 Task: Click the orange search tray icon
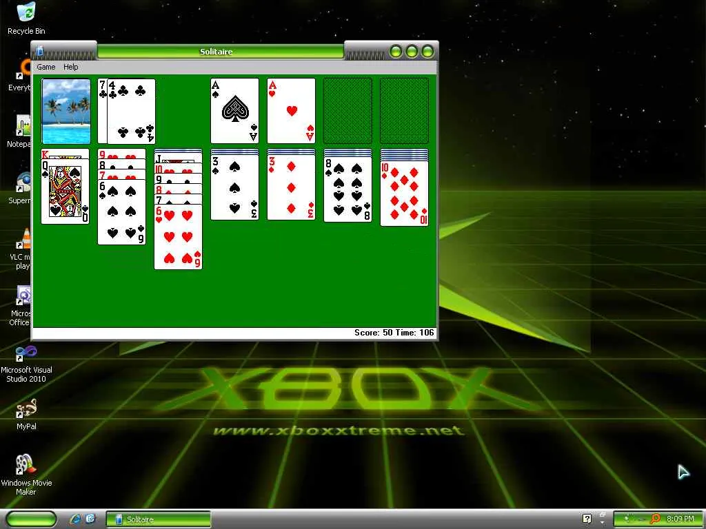pos(655,519)
